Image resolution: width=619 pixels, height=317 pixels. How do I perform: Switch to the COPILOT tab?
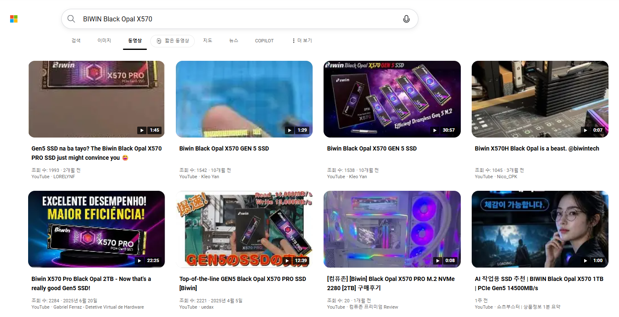[264, 41]
